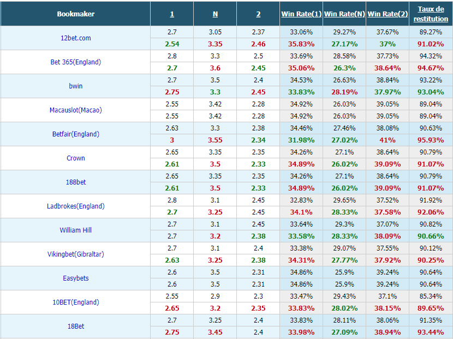Open the Crown bookmaker link
The height and width of the screenshot is (339, 453).
pos(76,158)
